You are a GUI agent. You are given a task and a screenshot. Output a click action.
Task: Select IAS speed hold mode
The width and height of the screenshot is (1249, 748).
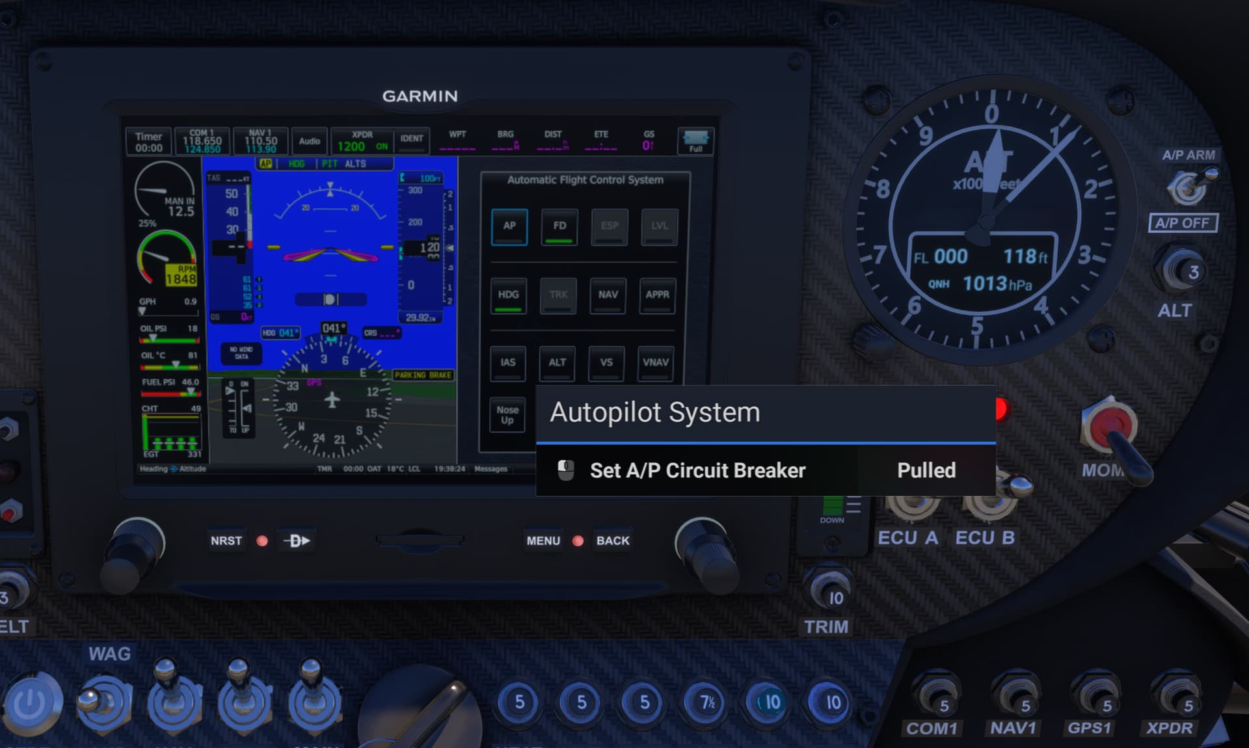[508, 363]
